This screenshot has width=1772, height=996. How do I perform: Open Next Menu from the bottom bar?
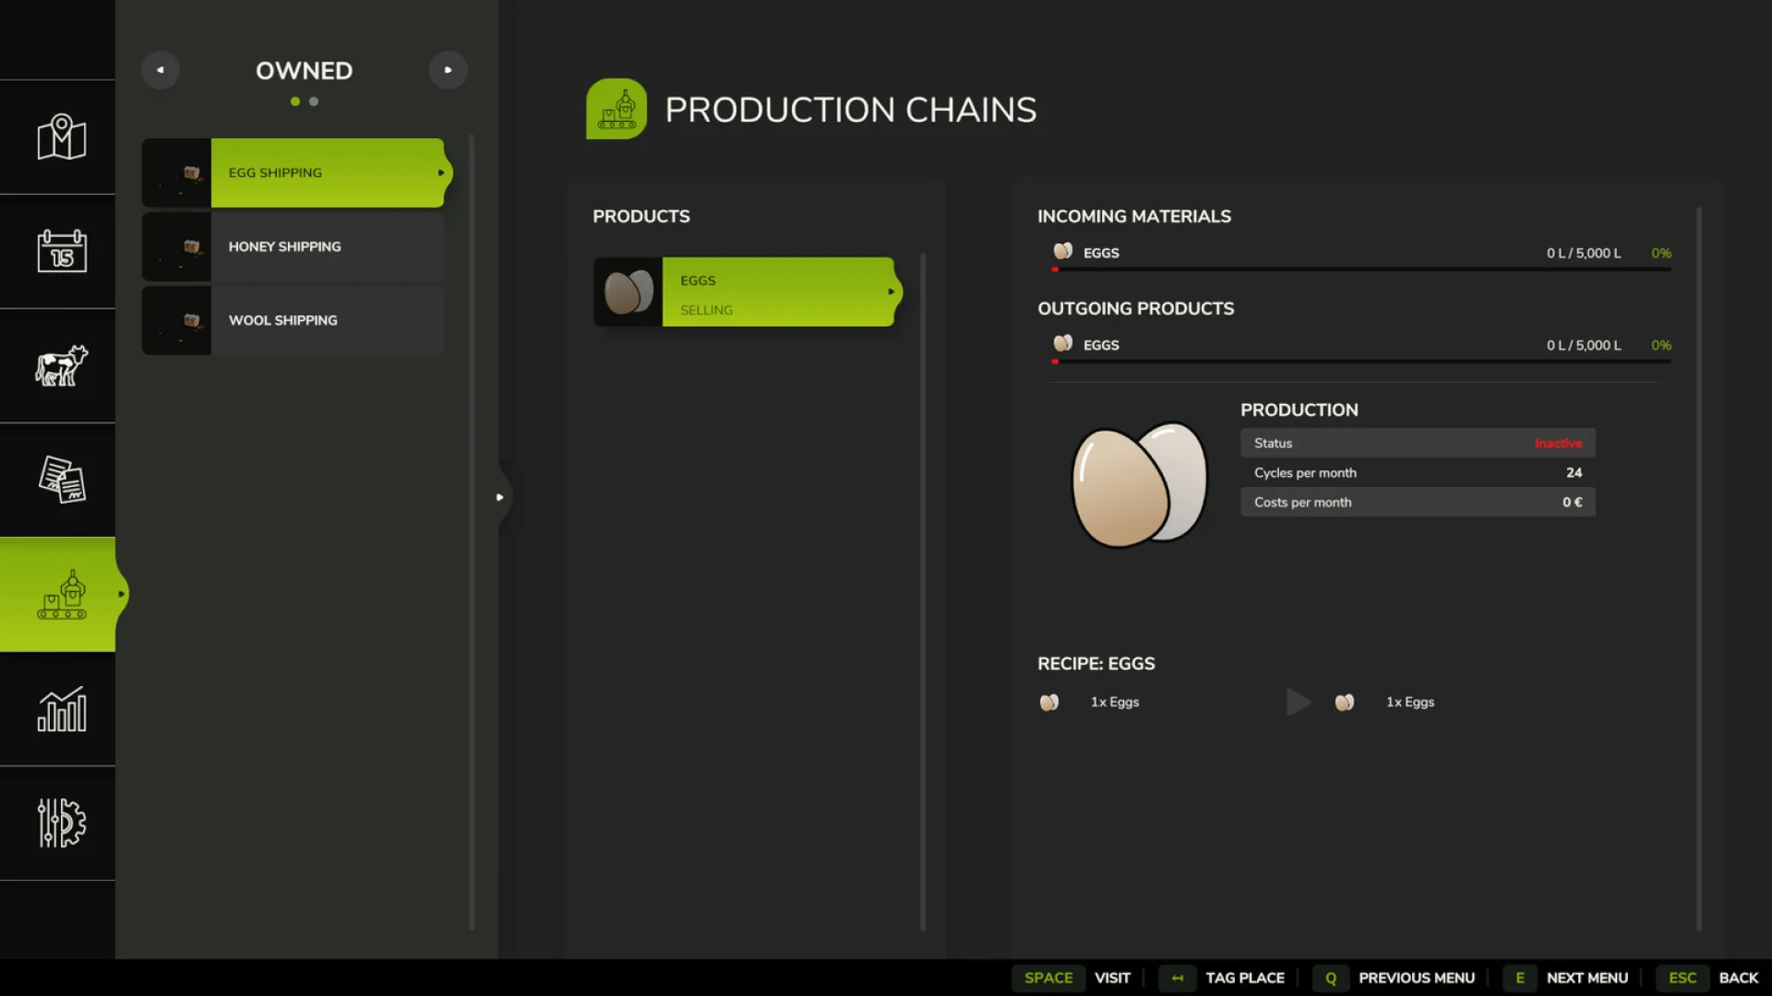coord(1586,978)
